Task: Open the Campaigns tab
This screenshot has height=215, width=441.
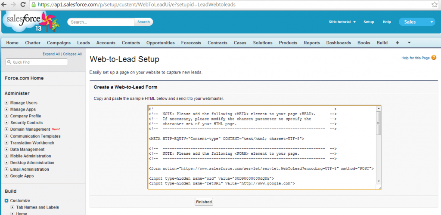Action: 59,43
